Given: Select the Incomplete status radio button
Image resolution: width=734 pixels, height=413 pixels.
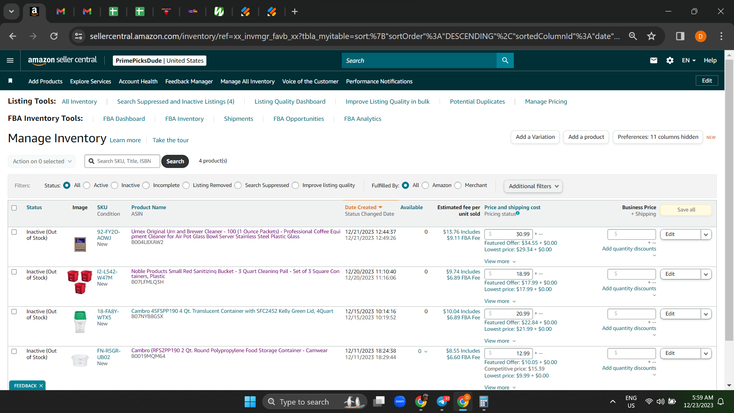Looking at the screenshot, I should (x=146, y=185).
